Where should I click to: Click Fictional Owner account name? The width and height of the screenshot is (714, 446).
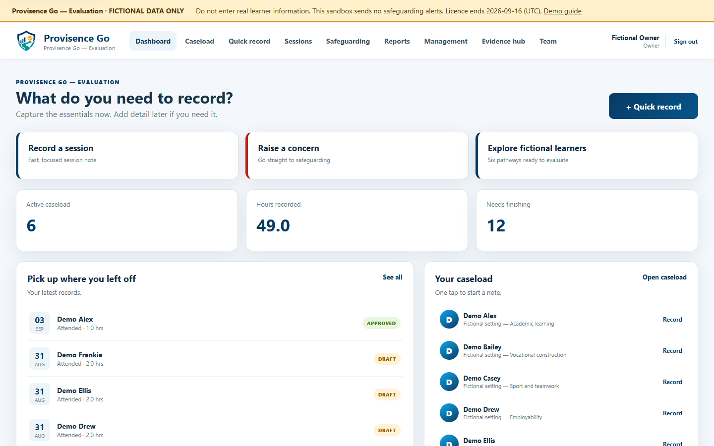tap(635, 38)
